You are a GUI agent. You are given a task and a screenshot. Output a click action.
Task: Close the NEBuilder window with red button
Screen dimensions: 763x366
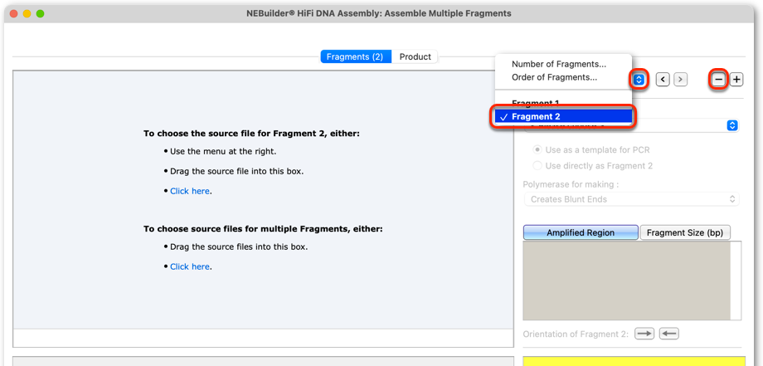13,13
